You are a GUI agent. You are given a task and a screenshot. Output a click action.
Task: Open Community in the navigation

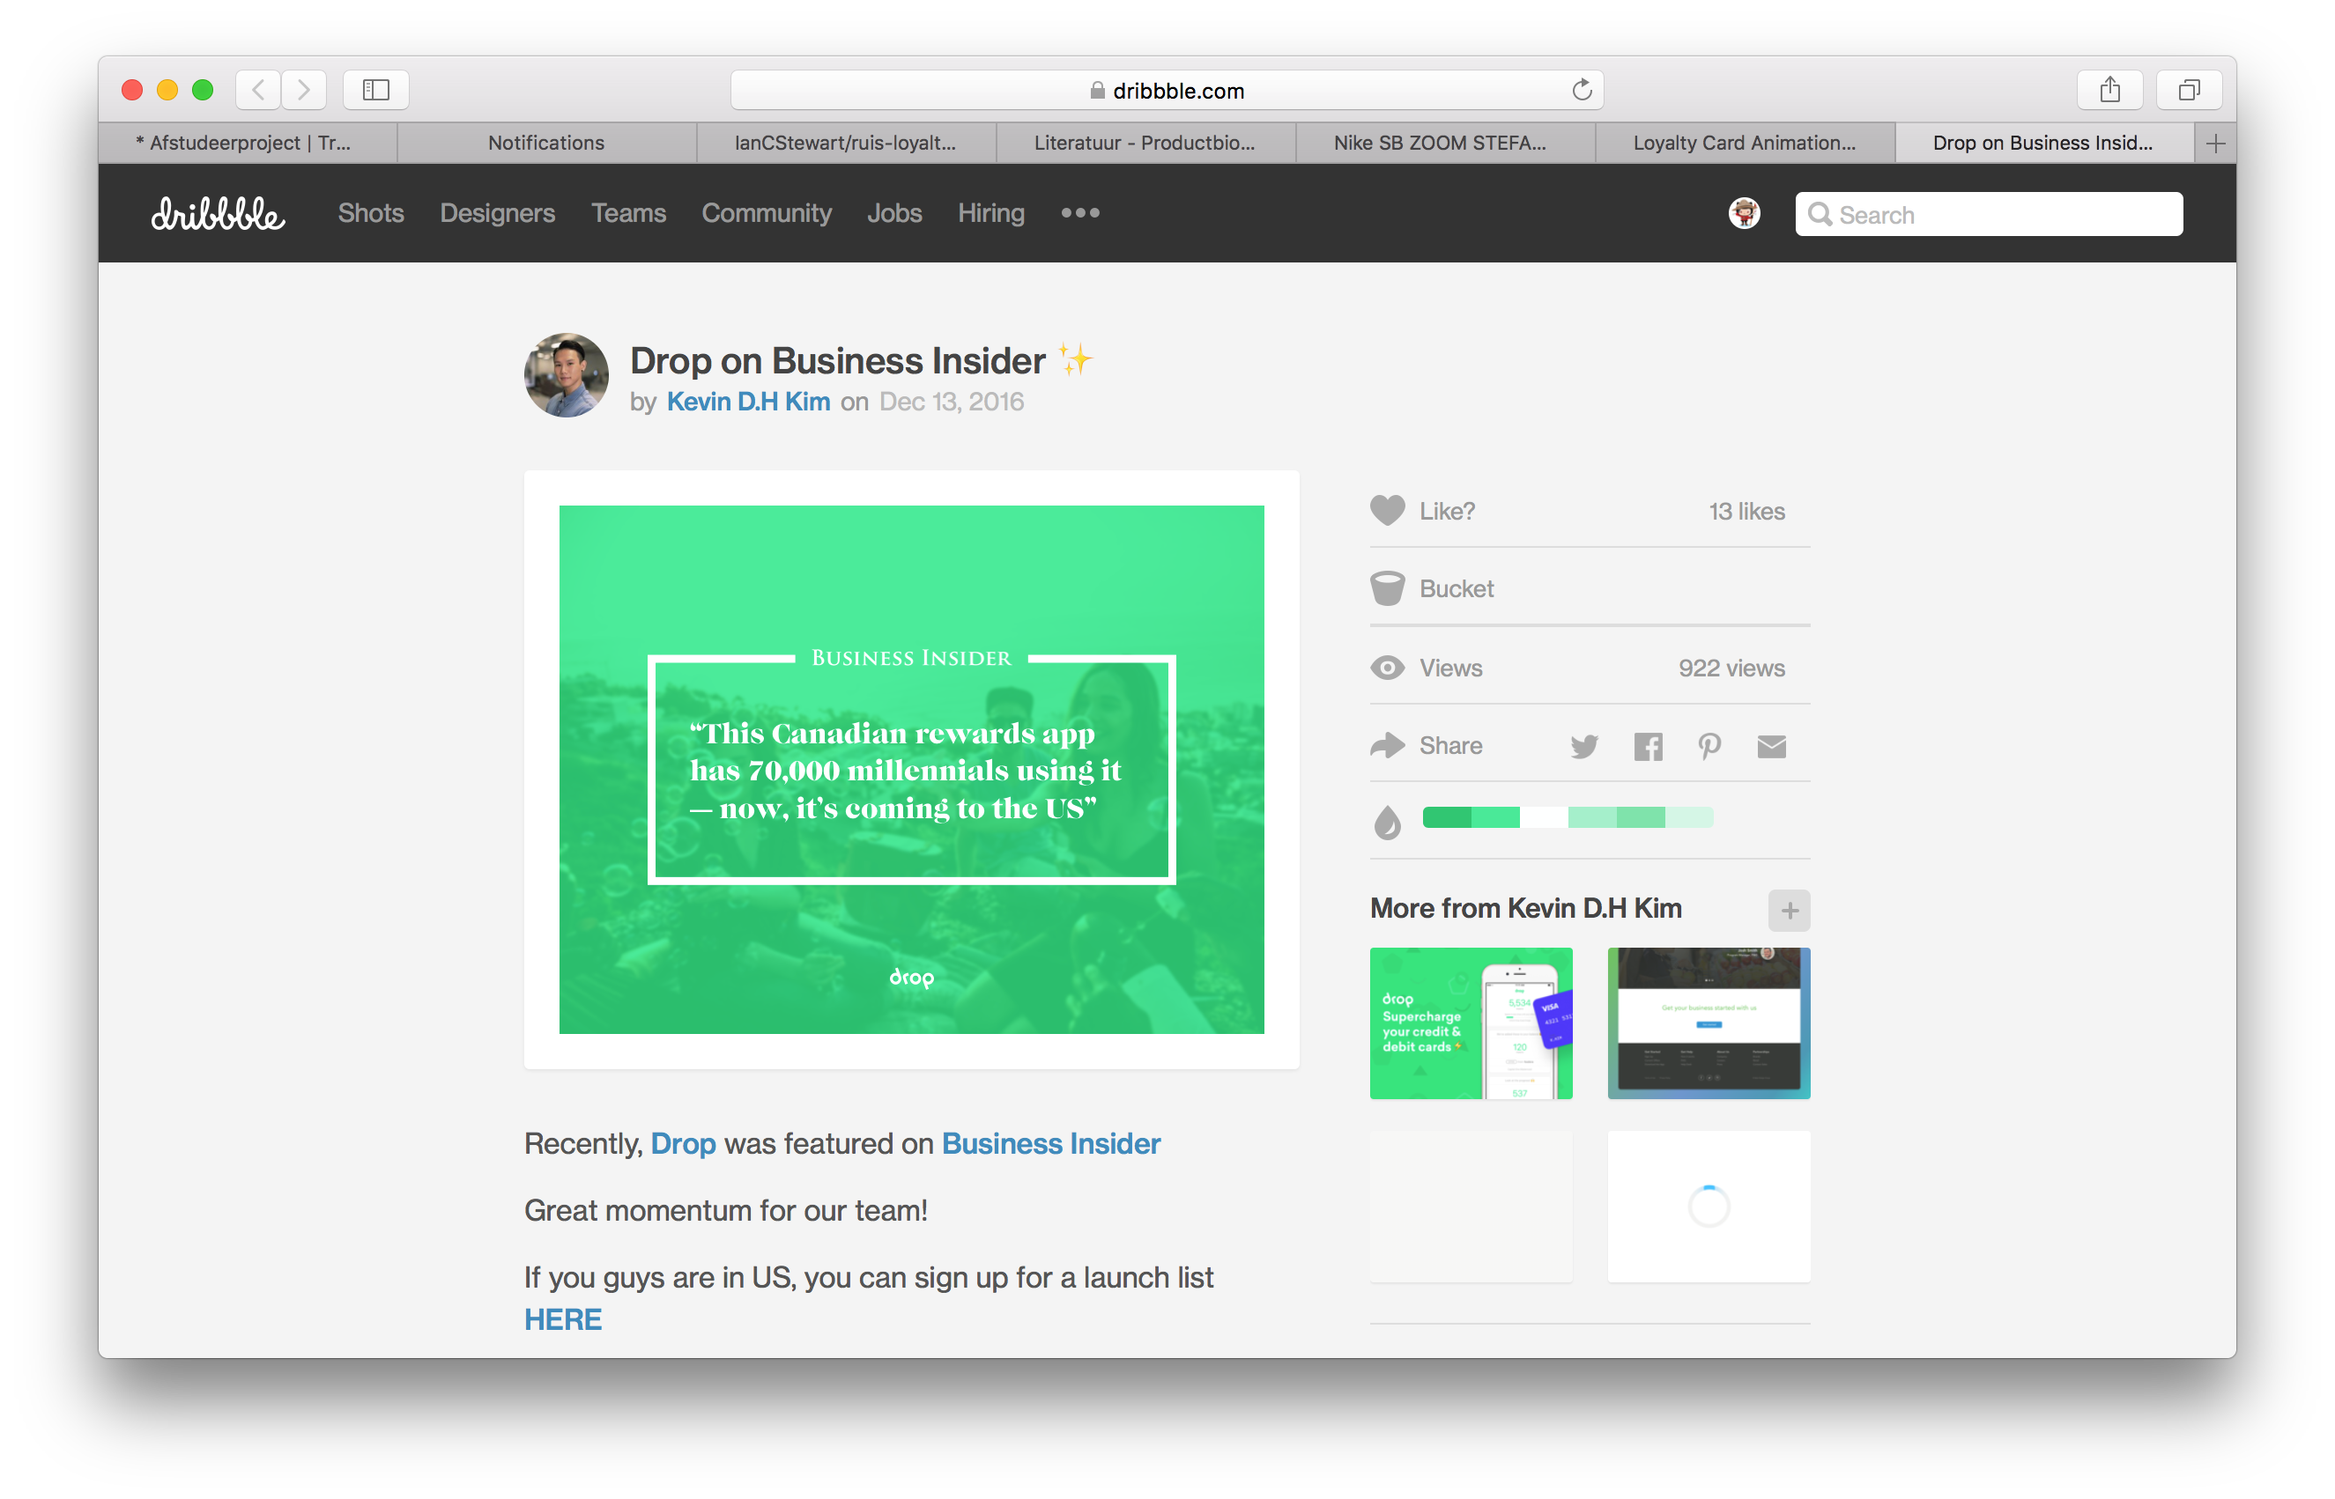pos(767,213)
